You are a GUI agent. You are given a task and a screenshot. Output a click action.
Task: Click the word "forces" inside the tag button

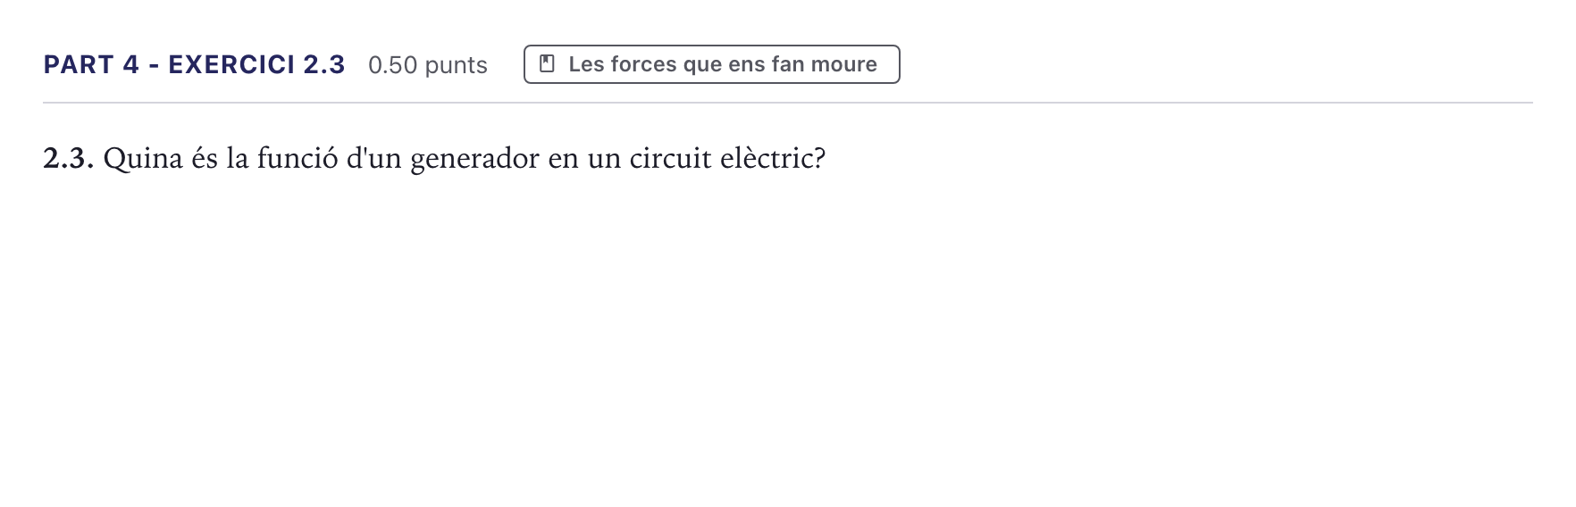(x=643, y=64)
